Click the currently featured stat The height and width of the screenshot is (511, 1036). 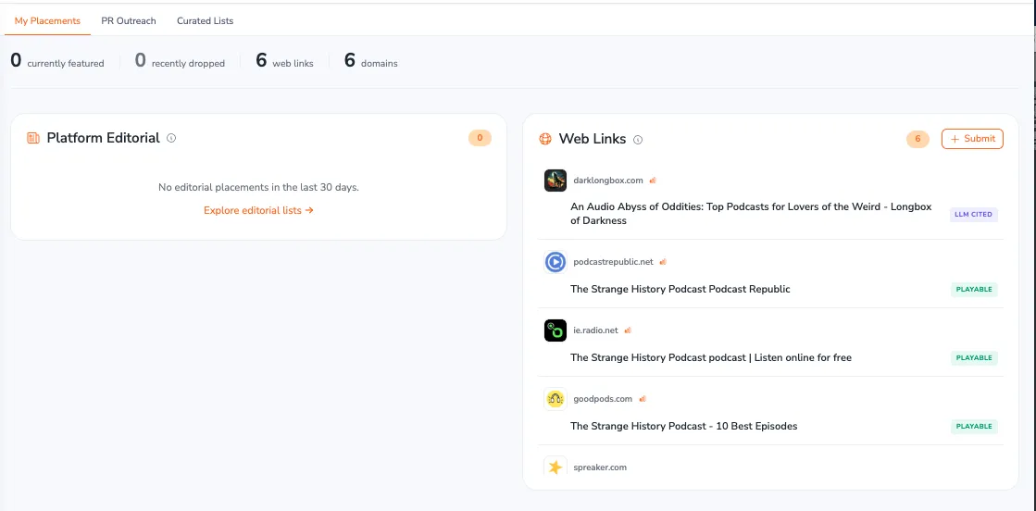coord(57,61)
